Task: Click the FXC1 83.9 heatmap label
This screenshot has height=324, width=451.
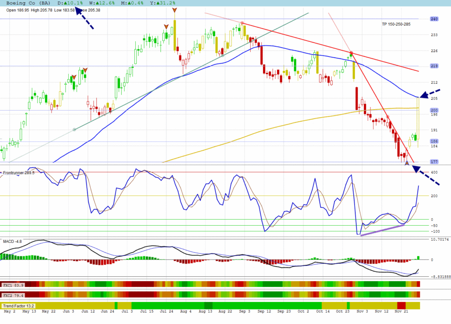Action: point(13,284)
